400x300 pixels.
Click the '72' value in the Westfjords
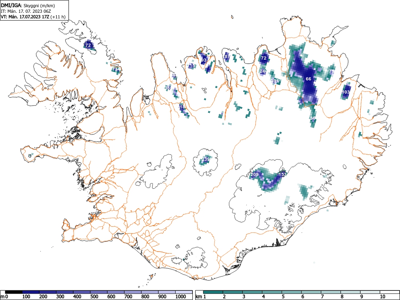[88, 46]
